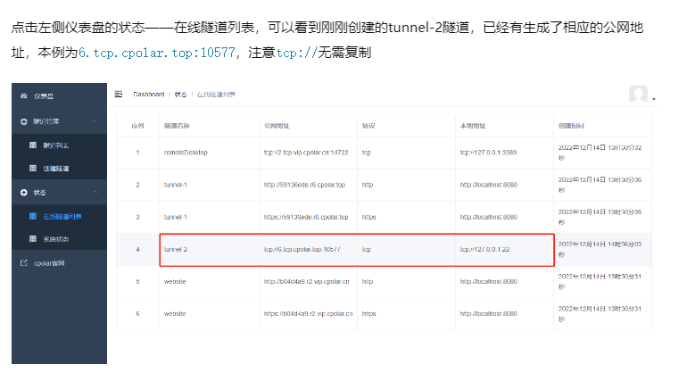Click the 仪表盘 dashboard icon in sidebar
687x389 pixels.
click(x=24, y=95)
